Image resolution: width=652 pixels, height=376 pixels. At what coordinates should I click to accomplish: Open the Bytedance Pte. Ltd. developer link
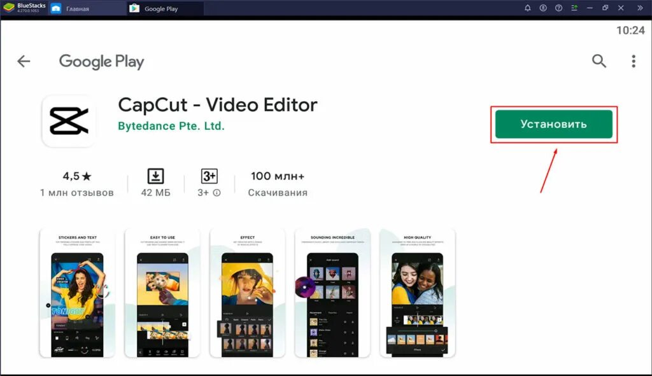pos(171,126)
